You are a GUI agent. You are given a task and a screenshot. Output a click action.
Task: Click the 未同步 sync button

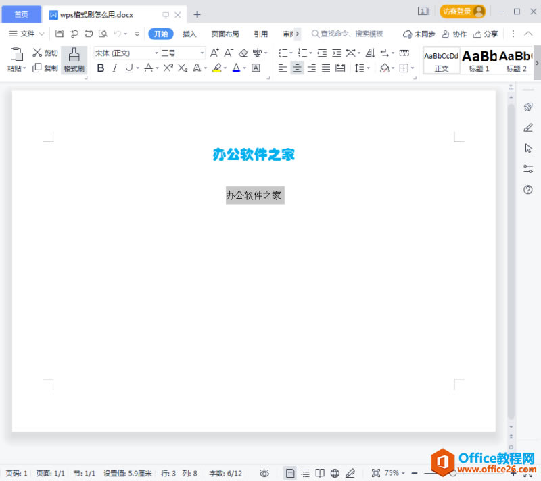click(419, 34)
